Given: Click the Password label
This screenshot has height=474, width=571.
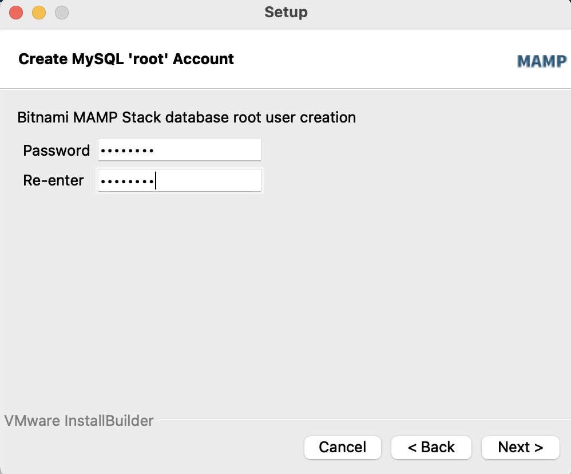Looking at the screenshot, I should pos(57,151).
